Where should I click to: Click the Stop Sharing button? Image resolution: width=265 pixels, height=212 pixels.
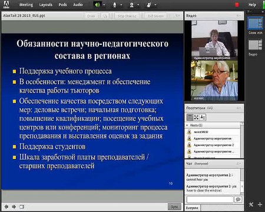127,16
